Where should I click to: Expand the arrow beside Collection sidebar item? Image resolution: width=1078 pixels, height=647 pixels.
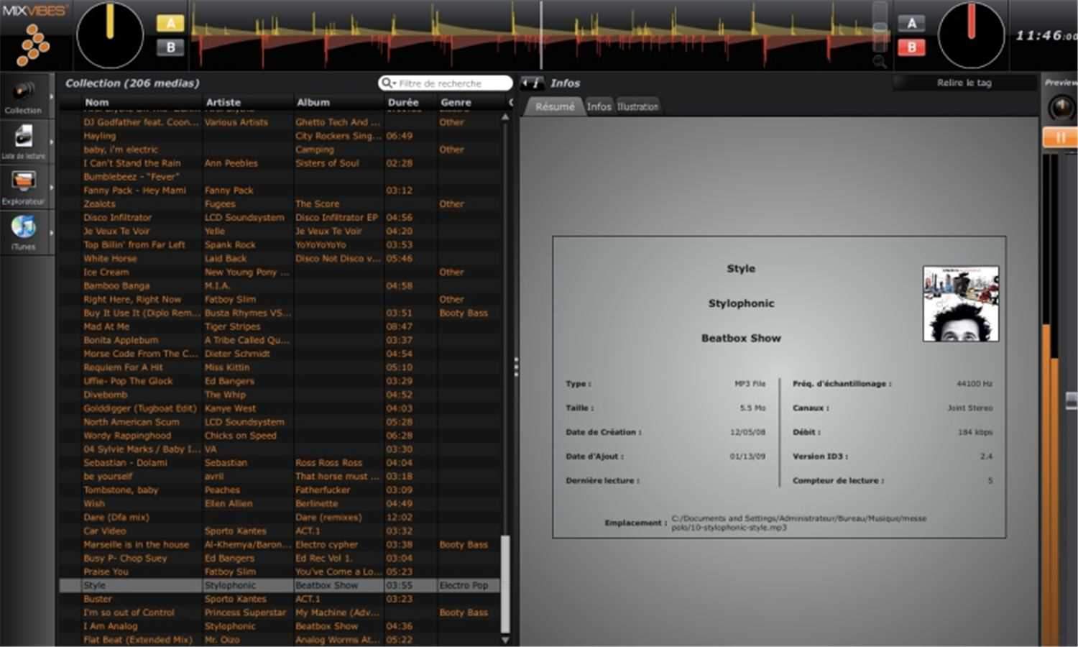point(52,96)
